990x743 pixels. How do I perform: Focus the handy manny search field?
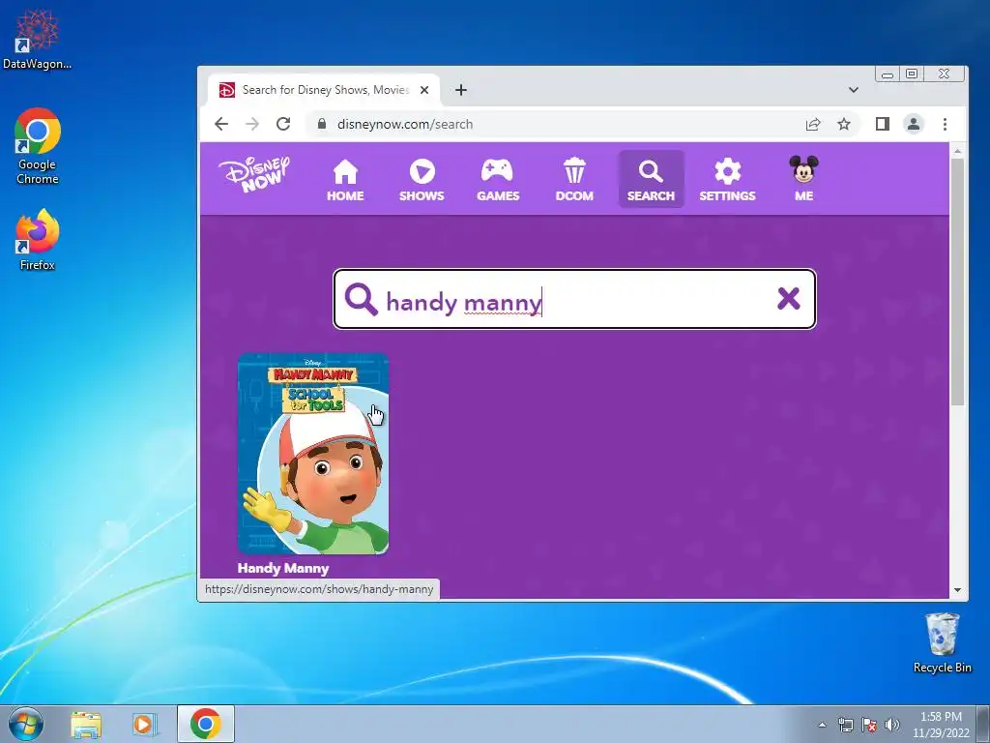tap(574, 300)
